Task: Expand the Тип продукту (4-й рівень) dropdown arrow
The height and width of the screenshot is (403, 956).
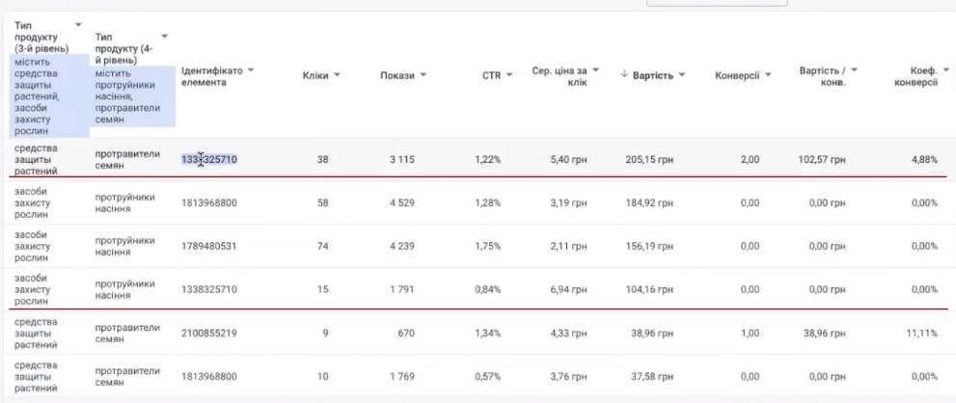Action: [164, 37]
